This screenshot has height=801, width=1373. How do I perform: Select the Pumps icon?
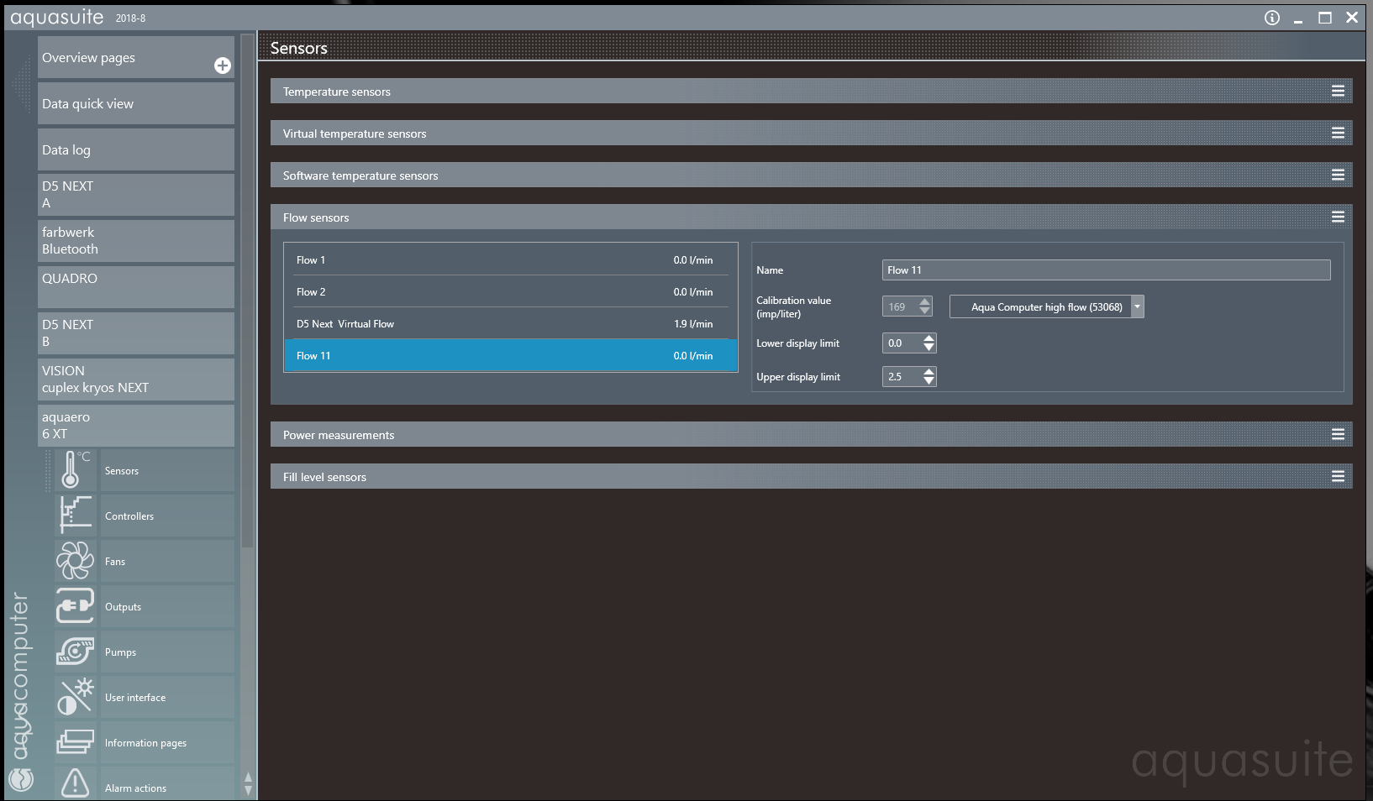coord(75,652)
